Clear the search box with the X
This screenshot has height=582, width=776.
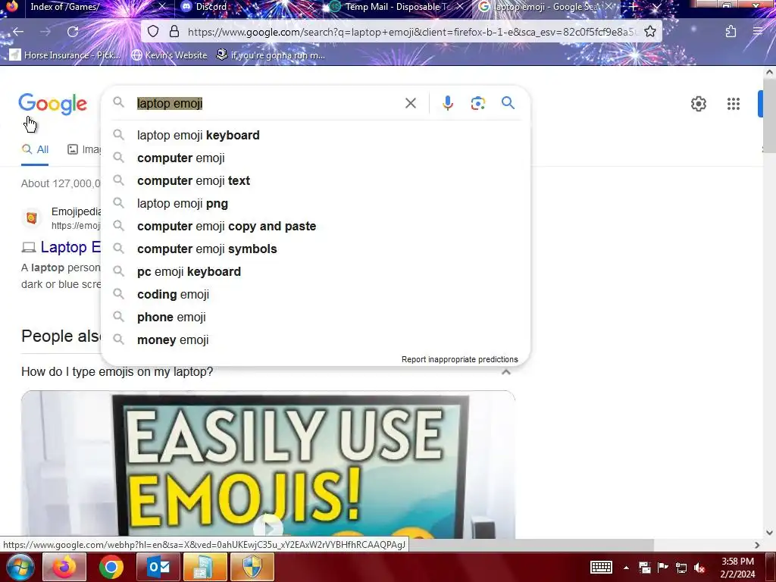coord(410,103)
